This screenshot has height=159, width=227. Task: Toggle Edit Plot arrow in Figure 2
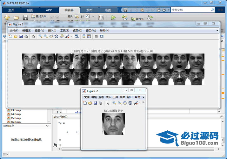coord(108,103)
